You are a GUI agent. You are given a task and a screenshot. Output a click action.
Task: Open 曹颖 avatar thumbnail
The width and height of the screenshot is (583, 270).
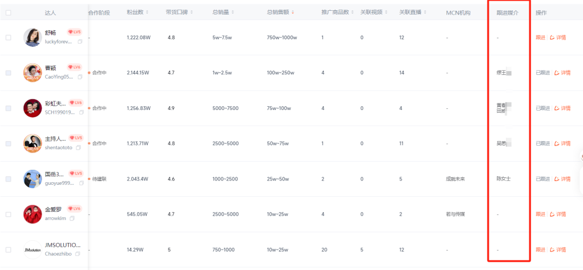pos(33,73)
